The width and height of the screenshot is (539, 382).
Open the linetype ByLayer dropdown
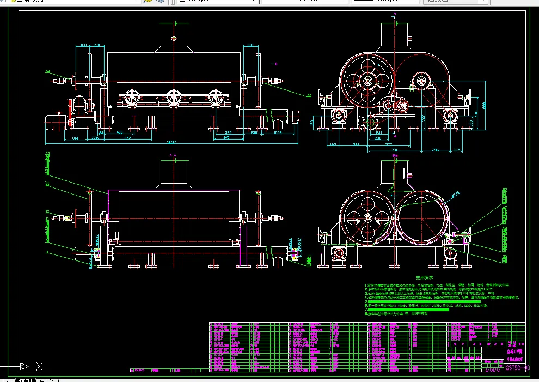(304, 1)
